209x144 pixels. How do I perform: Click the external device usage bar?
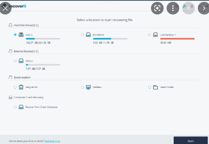tap(43, 65)
